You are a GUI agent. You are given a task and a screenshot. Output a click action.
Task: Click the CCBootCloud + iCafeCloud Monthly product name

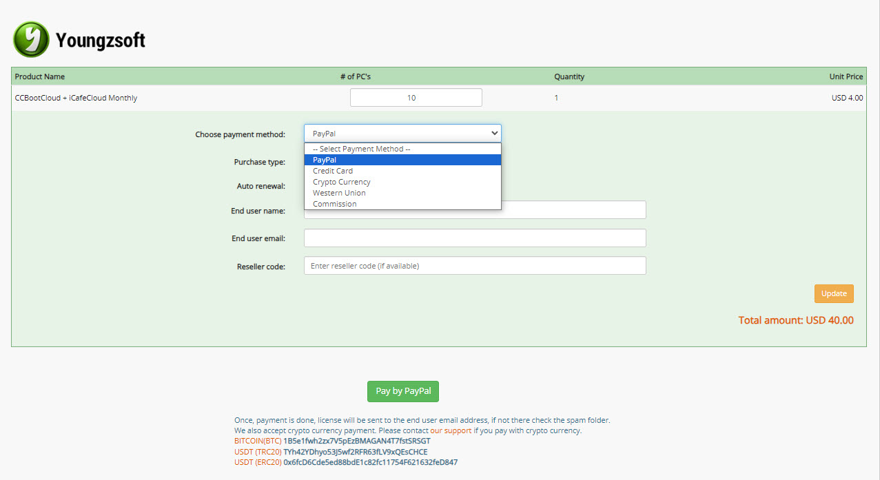tap(76, 97)
